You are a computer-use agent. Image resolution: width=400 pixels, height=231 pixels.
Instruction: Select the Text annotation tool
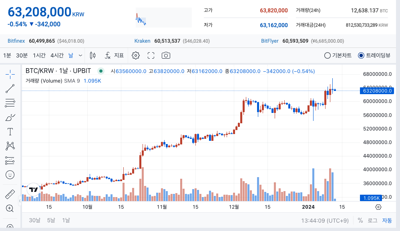(10, 132)
